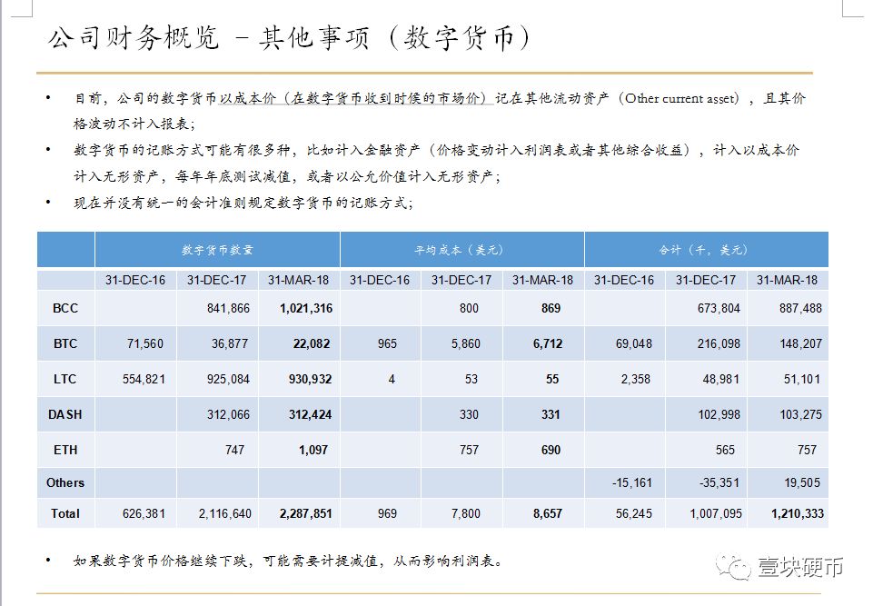Select the value 673,804 in BCC row
This screenshot has height=606, width=873.
point(719,309)
